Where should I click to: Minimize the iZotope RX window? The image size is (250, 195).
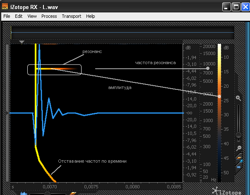point(226,7)
